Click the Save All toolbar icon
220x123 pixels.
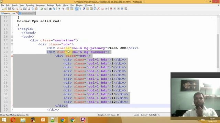click(13, 9)
